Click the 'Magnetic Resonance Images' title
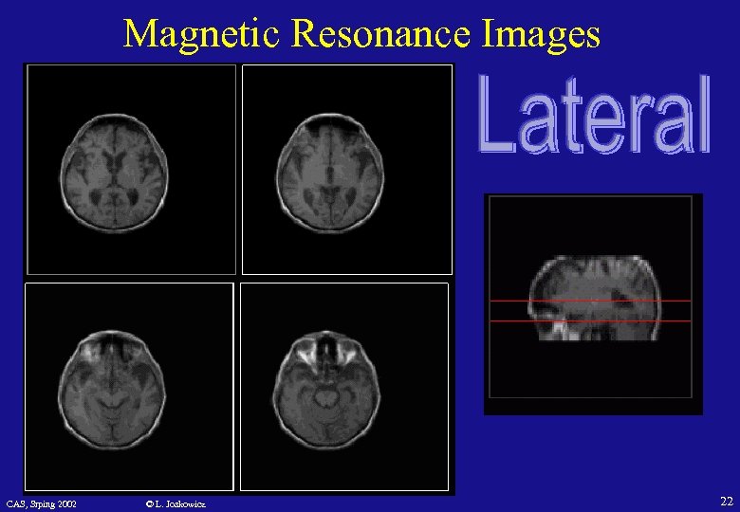 [361, 35]
